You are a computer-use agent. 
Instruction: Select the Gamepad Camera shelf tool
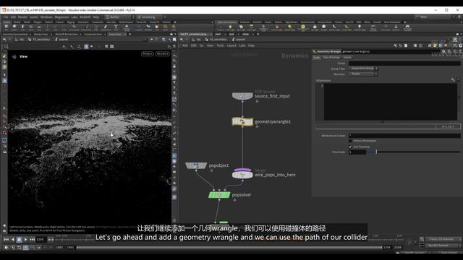(x=407, y=27)
